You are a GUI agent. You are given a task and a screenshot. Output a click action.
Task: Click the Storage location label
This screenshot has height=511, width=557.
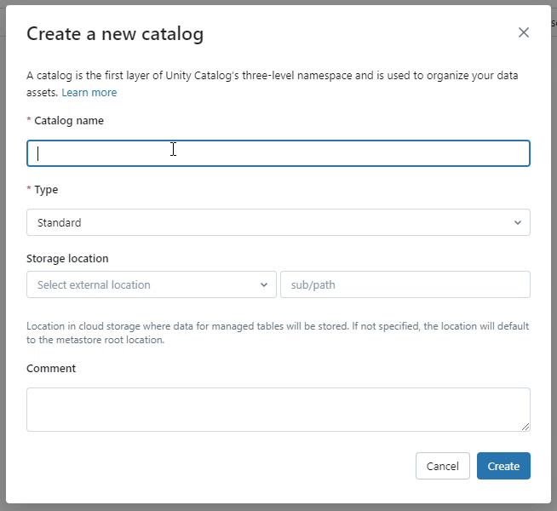click(67, 258)
